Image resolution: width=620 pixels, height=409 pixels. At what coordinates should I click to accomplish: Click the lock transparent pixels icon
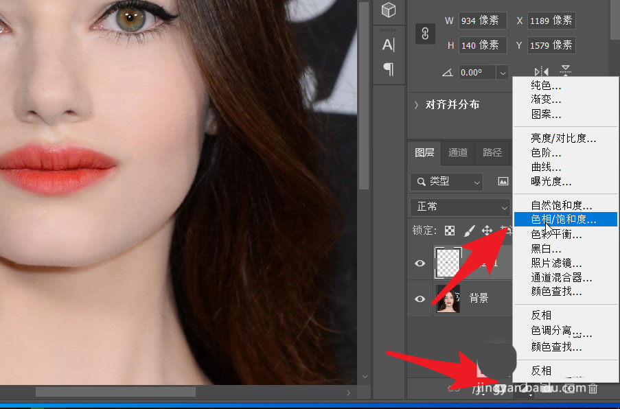[x=450, y=231]
